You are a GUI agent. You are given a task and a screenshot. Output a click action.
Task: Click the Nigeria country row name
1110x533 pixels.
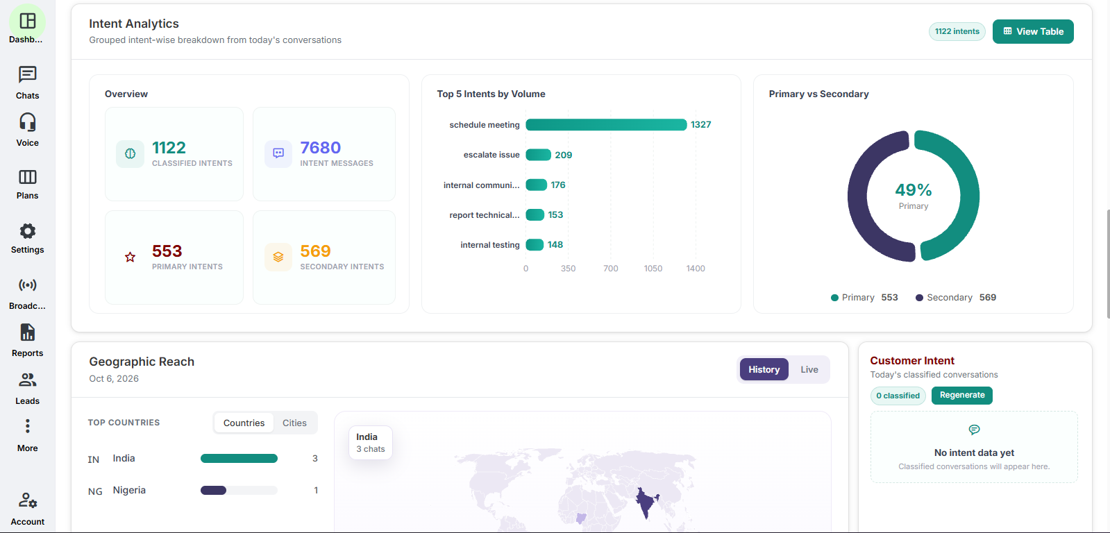point(129,491)
